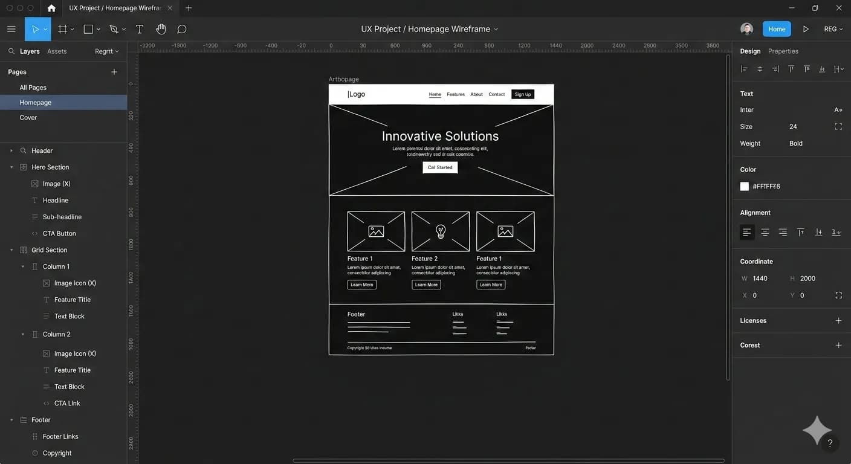This screenshot has width=851, height=464.
Task: Select the Text tool
Action: tap(139, 28)
